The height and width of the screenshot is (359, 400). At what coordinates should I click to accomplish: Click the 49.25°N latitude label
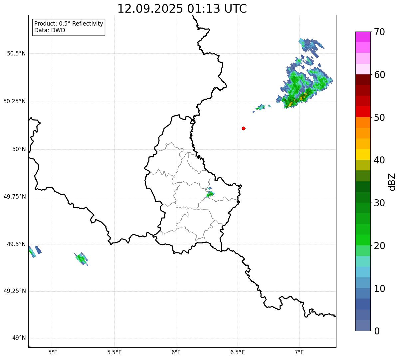coord(15,291)
